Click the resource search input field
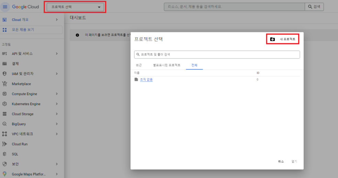 234,7
